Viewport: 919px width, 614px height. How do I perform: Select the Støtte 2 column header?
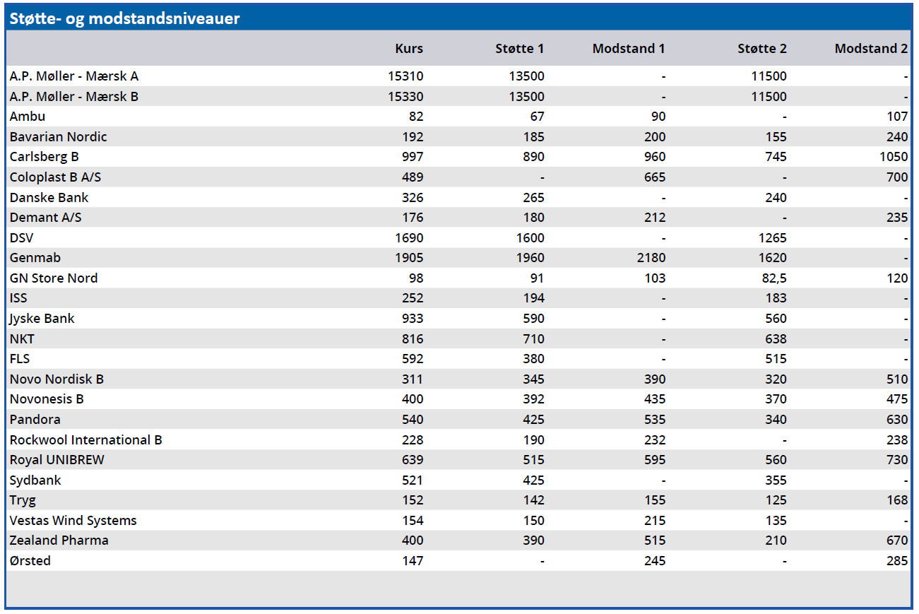(x=761, y=49)
